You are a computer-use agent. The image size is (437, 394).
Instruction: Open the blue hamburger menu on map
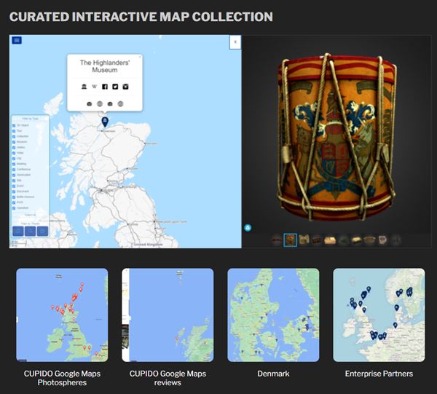17,41
